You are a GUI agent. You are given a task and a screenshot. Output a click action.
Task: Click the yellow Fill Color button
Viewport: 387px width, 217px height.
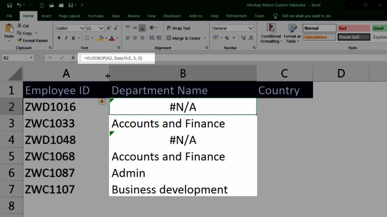click(100, 38)
